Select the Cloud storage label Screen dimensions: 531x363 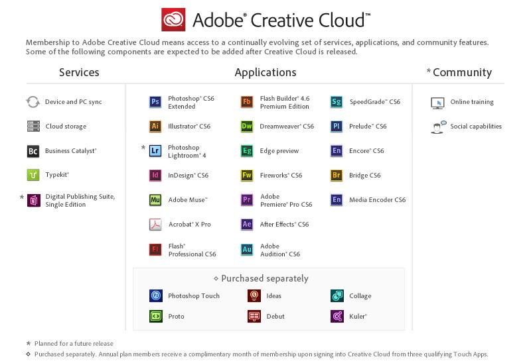click(66, 126)
